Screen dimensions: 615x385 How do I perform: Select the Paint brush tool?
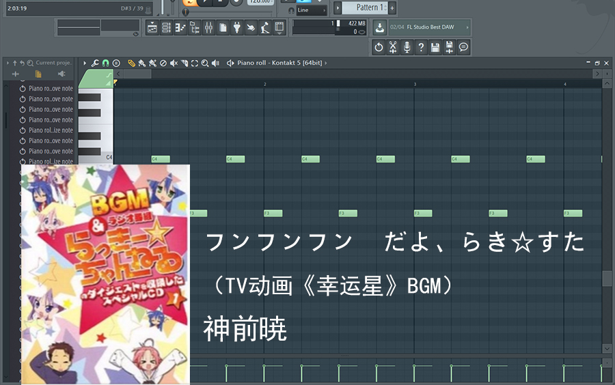pyautogui.click(x=142, y=63)
